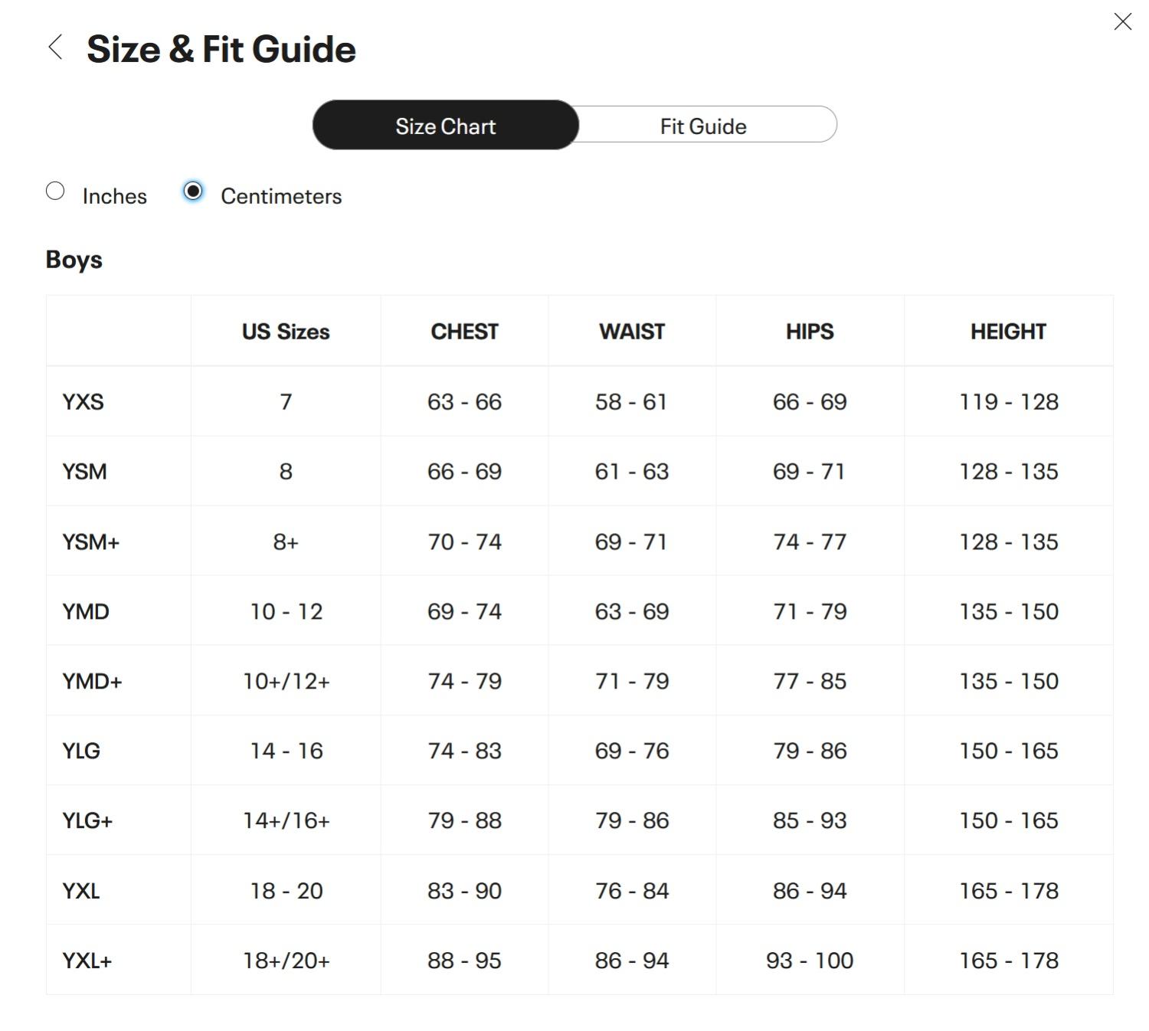Click the YLG+ size row label
The height and width of the screenshot is (1031, 1149).
click(x=87, y=821)
